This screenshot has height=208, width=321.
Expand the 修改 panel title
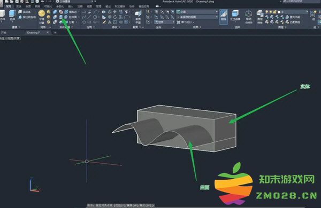[x=116, y=27]
